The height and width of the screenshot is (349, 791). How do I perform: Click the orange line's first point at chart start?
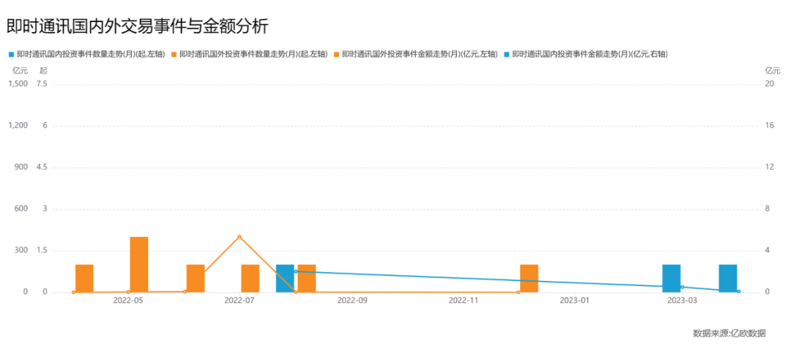pyautogui.click(x=74, y=292)
